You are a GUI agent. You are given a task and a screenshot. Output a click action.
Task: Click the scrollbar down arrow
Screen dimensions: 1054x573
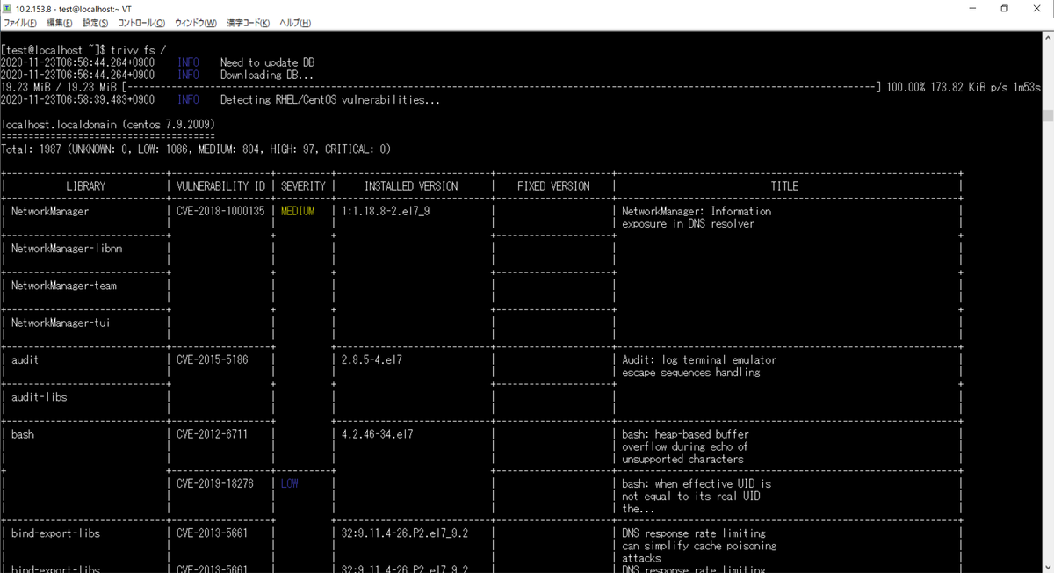(x=1047, y=566)
